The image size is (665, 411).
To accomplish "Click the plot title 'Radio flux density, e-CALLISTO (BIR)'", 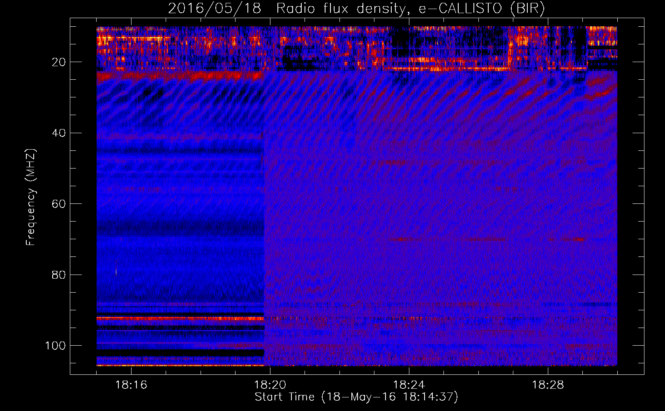I will [411, 9].
